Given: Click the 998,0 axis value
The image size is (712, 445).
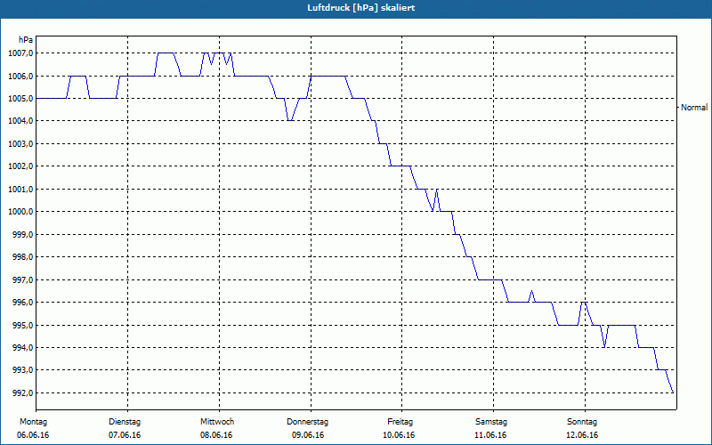Looking at the screenshot, I should [22, 257].
